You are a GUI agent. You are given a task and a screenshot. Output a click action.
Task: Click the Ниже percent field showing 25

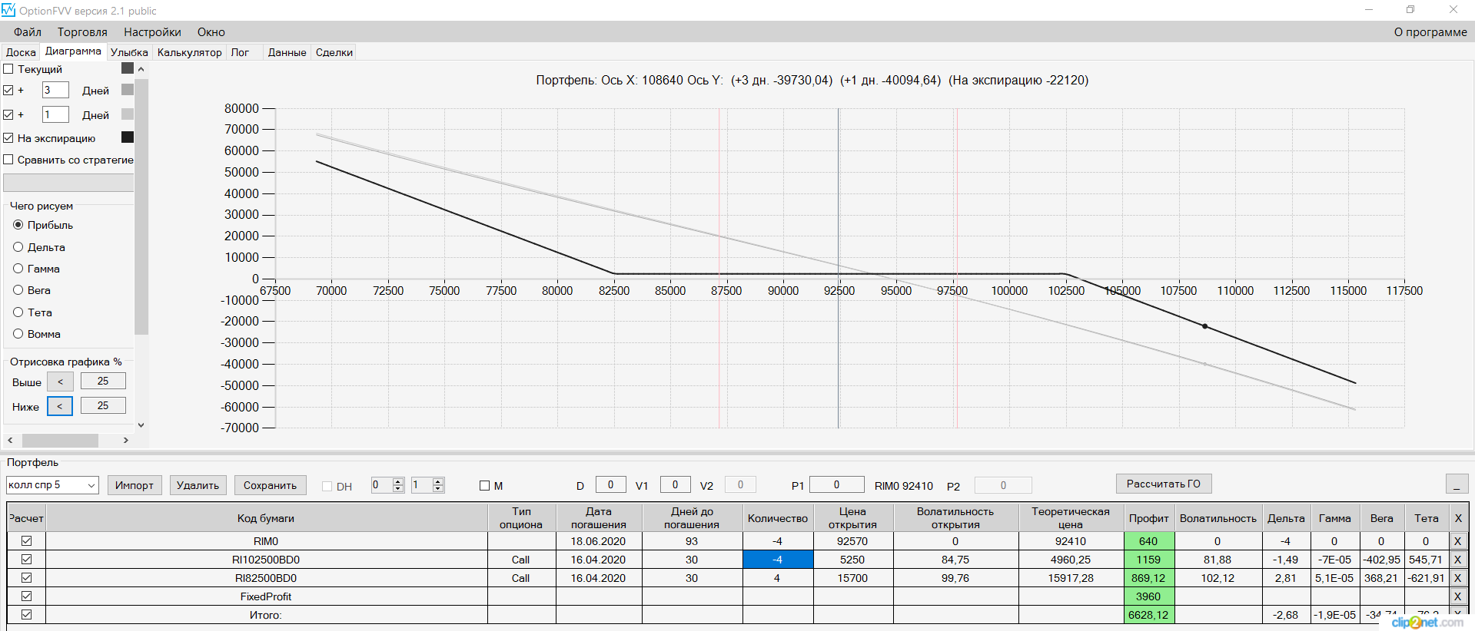(x=103, y=406)
